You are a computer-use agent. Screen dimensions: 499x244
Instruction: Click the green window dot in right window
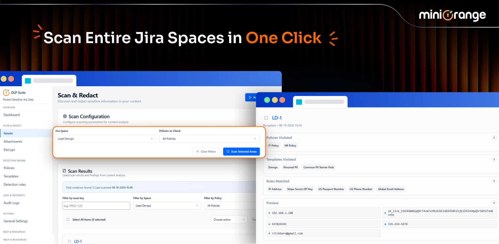pyautogui.click(x=267, y=100)
